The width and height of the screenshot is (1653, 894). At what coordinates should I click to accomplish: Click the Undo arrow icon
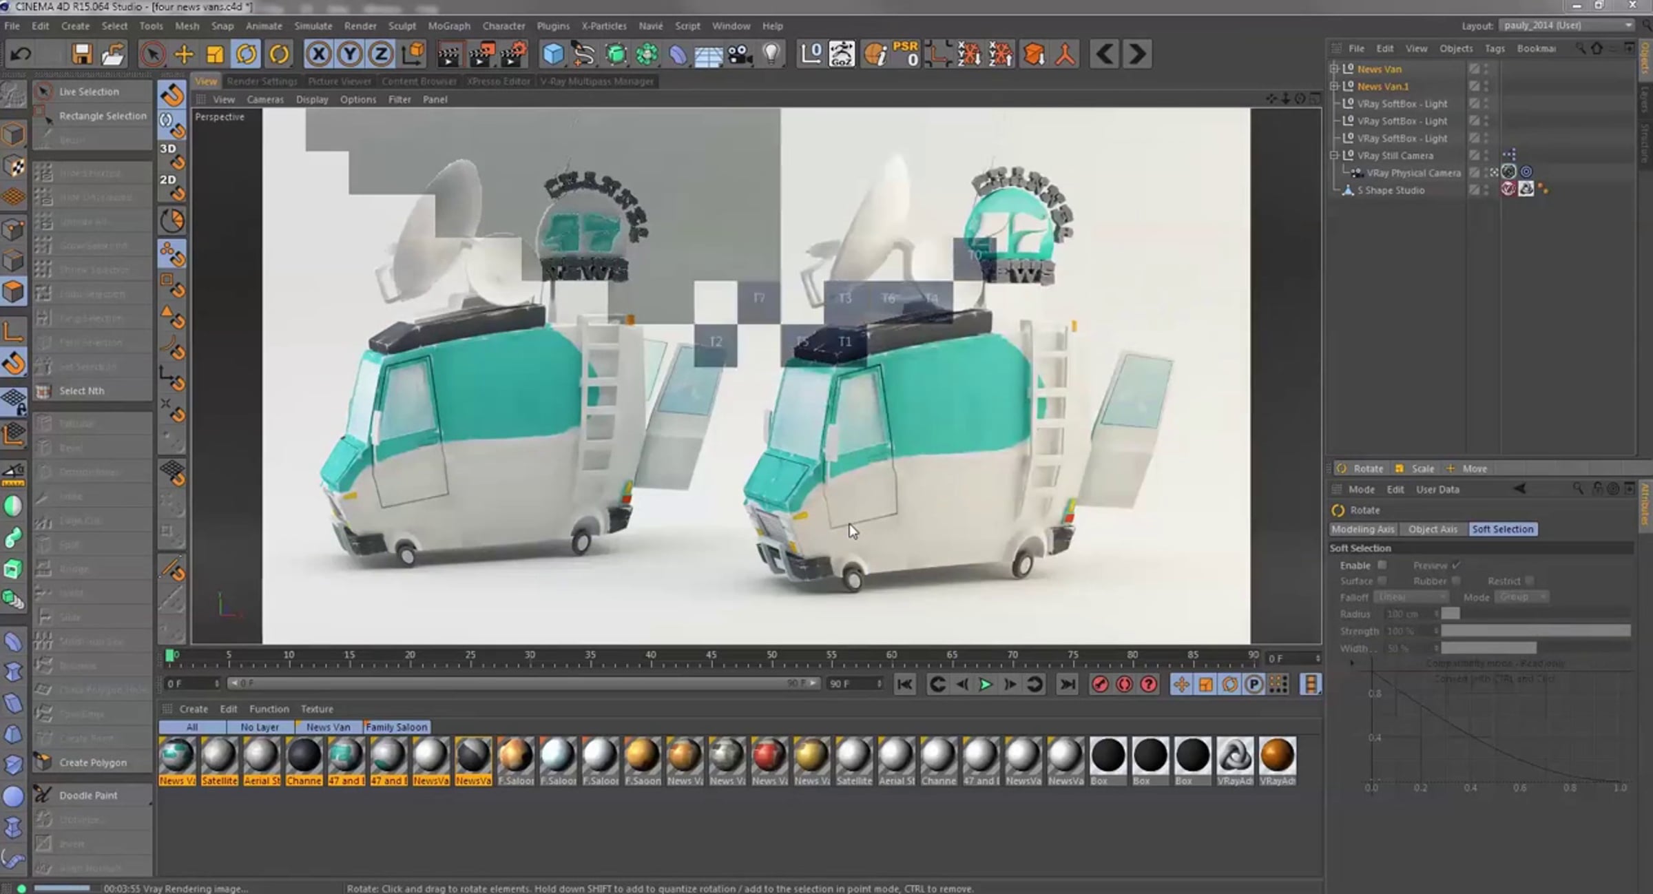[20, 54]
